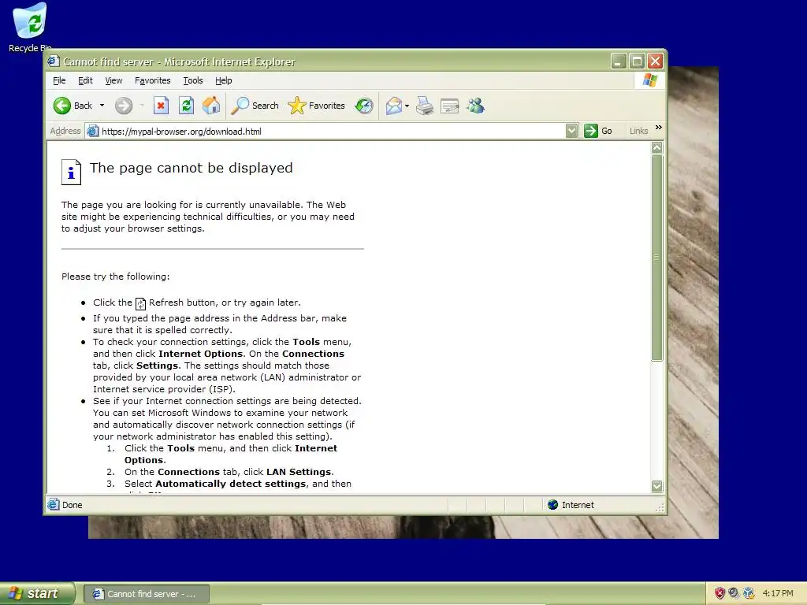
Task: Click the red shield security tray icon
Action: pos(720,593)
